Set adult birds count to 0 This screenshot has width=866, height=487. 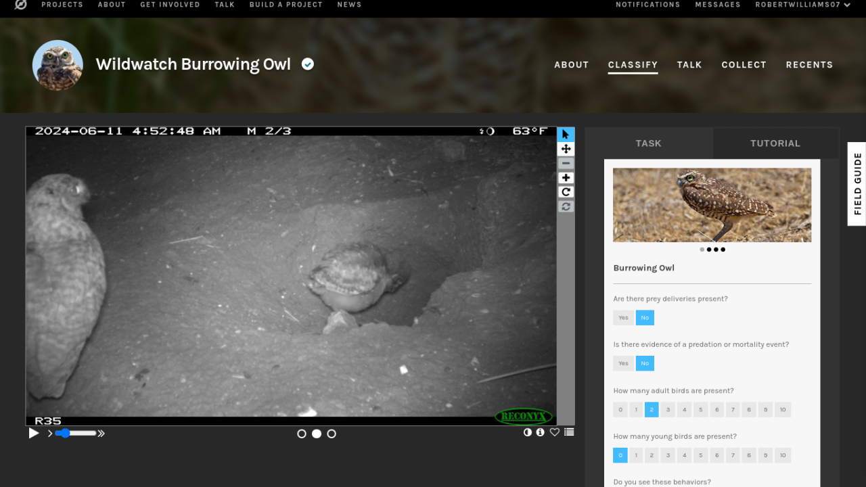click(620, 410)
